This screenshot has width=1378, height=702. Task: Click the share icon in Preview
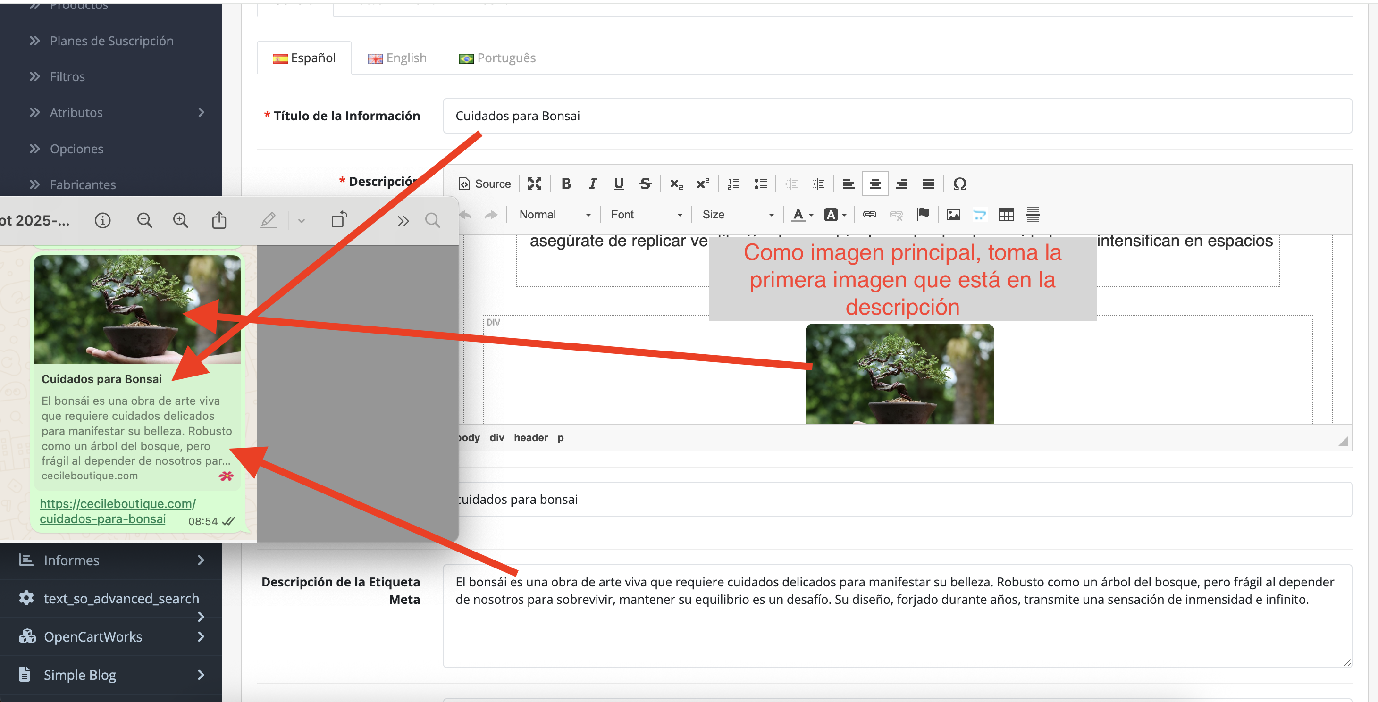[x=219, y=220]
